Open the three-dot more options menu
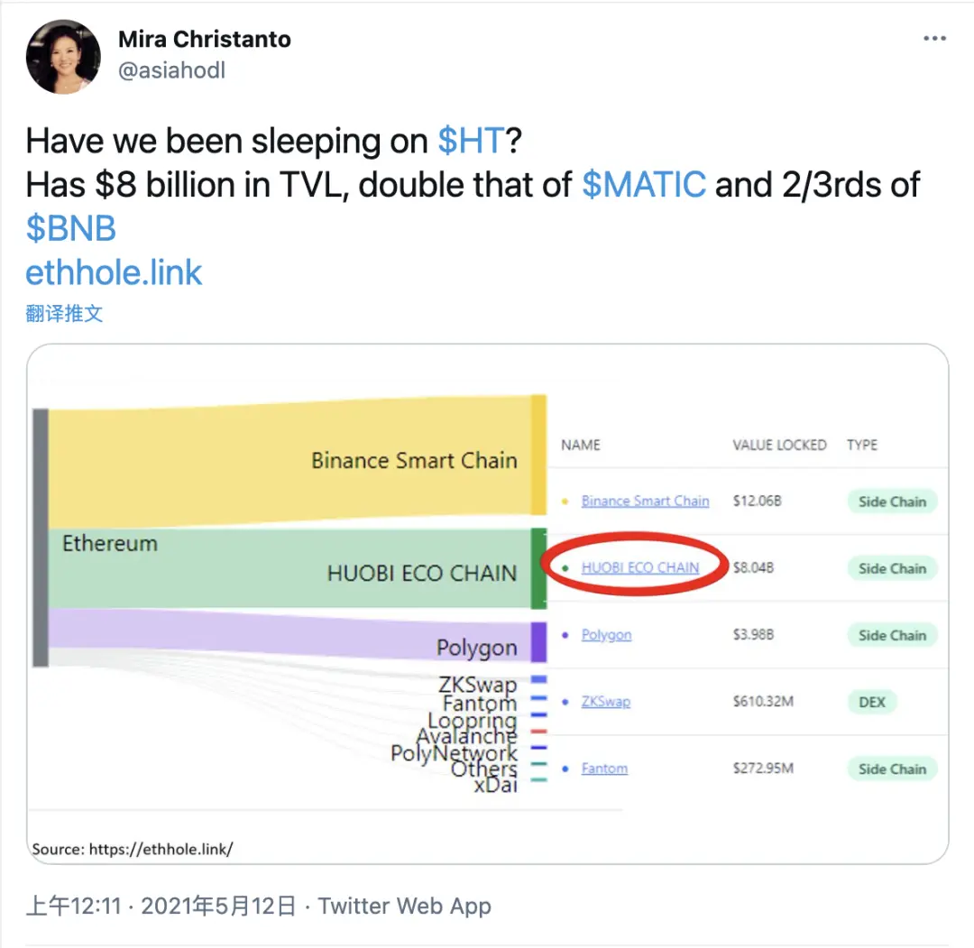Screen dimensions: 974x948 (934, 39)
